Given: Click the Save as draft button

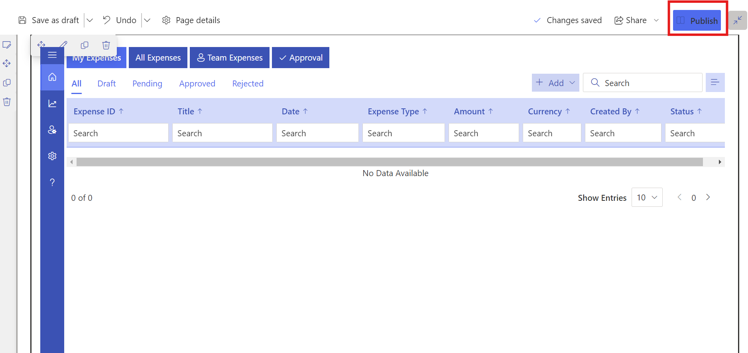Looking at the screenshot, I should point(49,20).
